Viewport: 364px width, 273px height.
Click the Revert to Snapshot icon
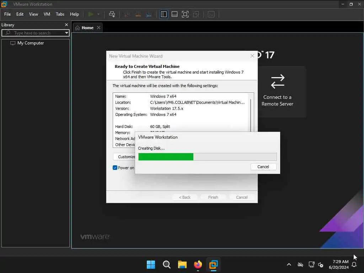[138, 14]
